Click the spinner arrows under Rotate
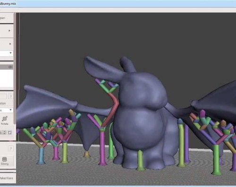Viewport: 236px width, 187px height. point(5,133)
